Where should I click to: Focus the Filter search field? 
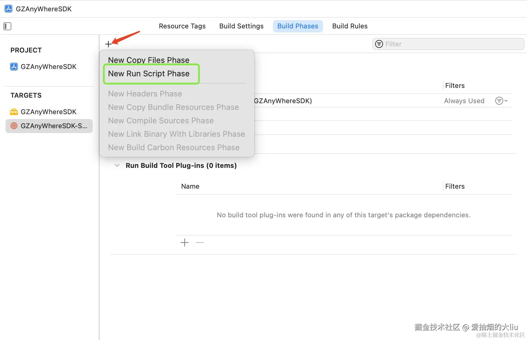pos(448,44)
